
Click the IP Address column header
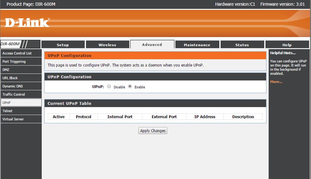[x=205, y=117]
